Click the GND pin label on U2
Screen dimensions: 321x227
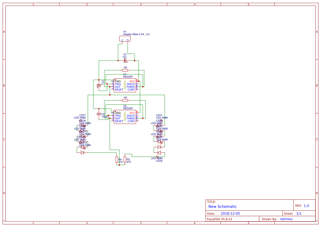click(x=118, y=113)
